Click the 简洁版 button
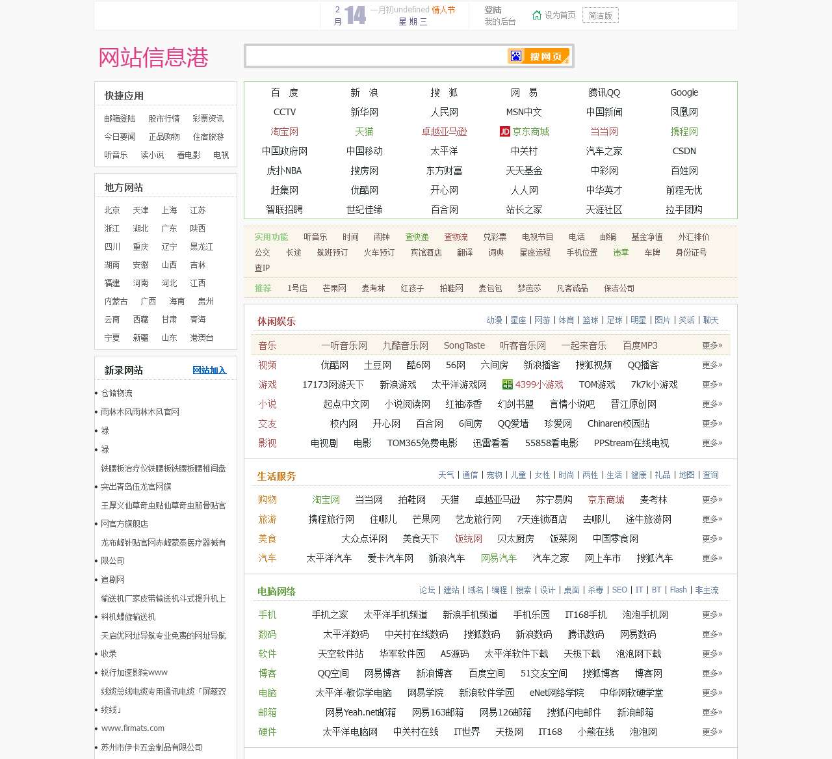The height and width of the screenshot is (759, 832). point(601,16)
